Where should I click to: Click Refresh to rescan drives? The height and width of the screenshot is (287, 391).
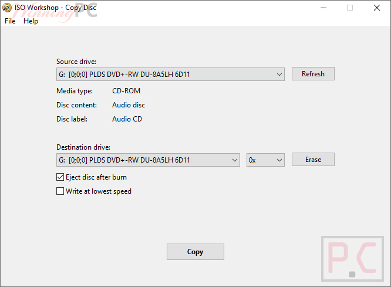tap(313, 74)
